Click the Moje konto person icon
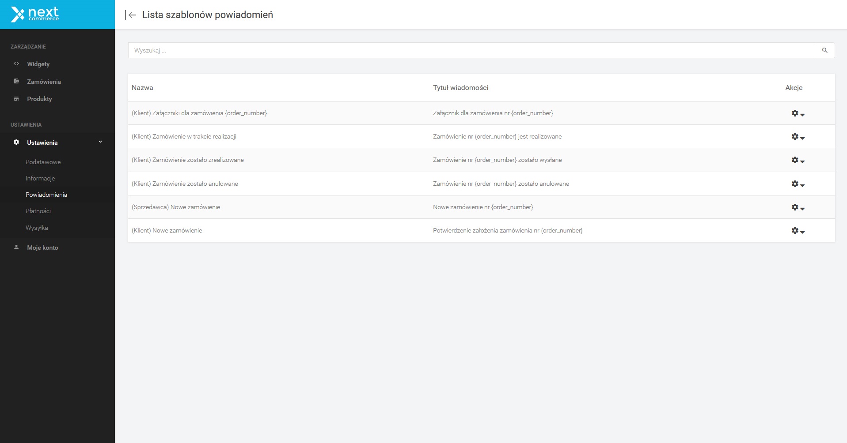Viewport: 847px width, 443px height. point(16,247)
